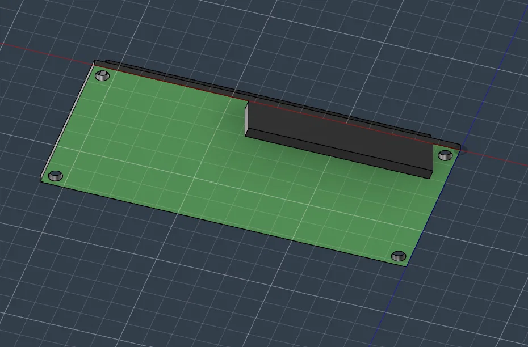Pick the light gray end face of the connector

(246, 118)
